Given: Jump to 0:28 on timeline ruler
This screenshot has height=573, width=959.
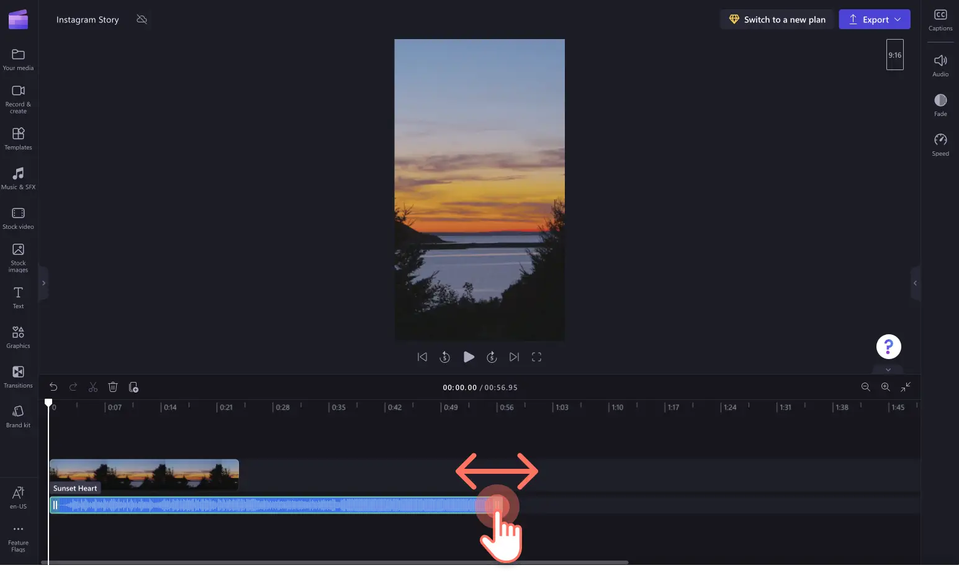Looking at the screenshot, I should 282,407.
